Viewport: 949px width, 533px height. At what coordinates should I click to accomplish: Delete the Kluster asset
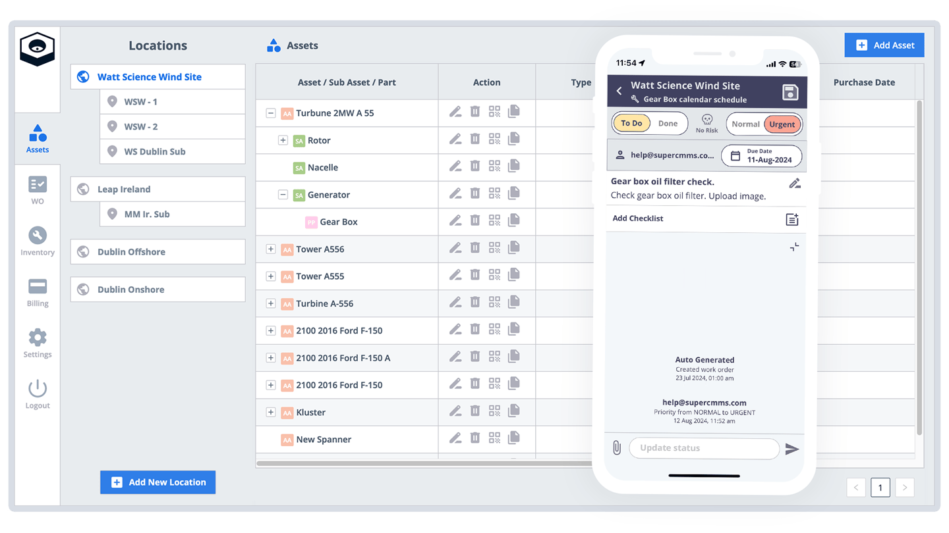pyautogui.click(x=475, y=412)
